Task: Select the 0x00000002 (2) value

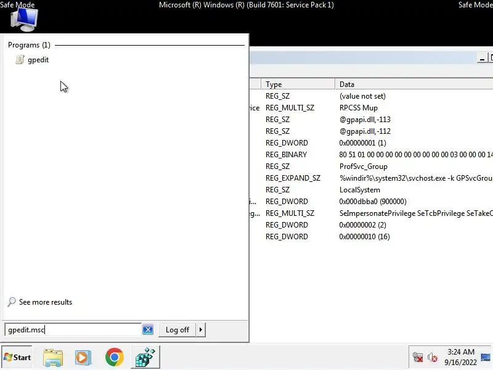Action: [x=362, y=225]
